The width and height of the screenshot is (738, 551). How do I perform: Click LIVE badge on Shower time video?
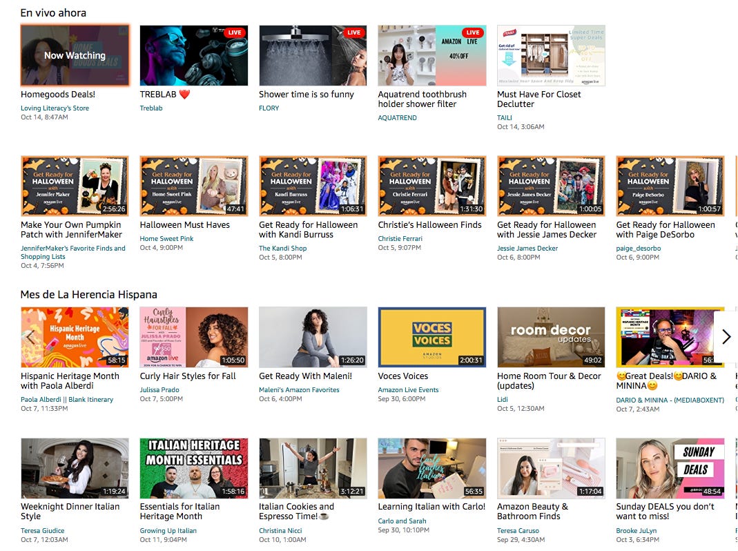point(353,32)
